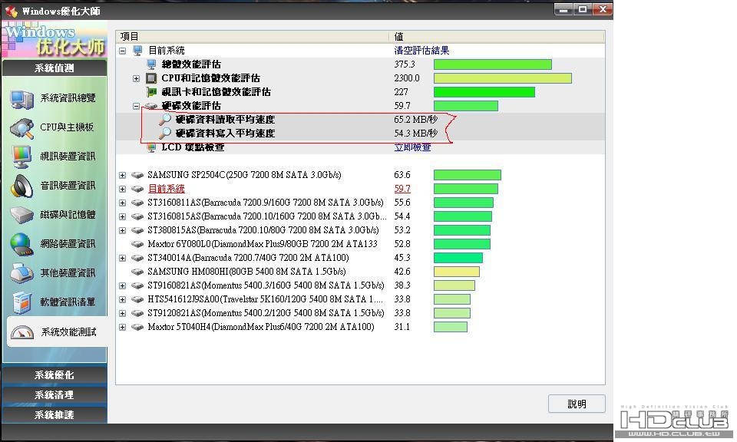Click the 說明 help button

click(577, 404)
